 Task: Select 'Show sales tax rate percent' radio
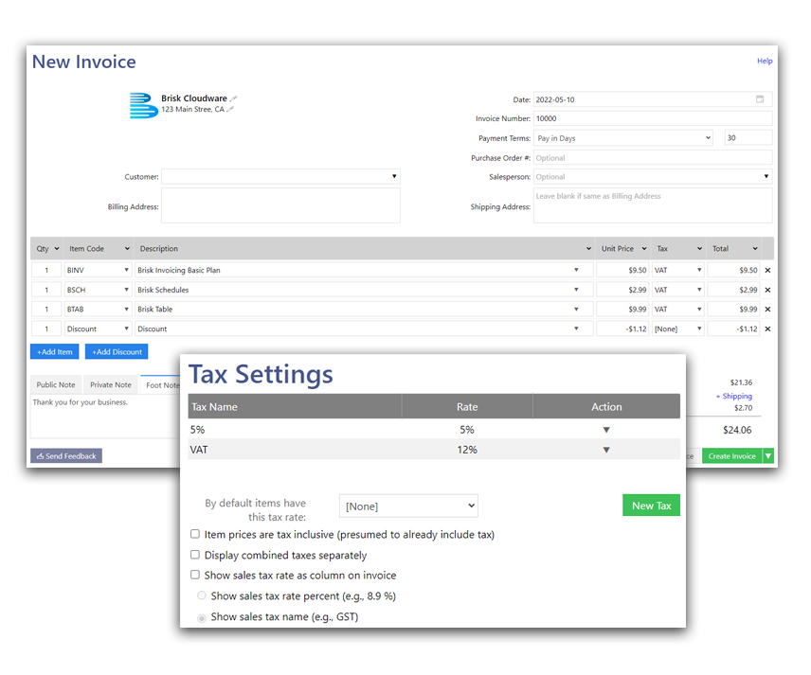(x=202, y=595)
